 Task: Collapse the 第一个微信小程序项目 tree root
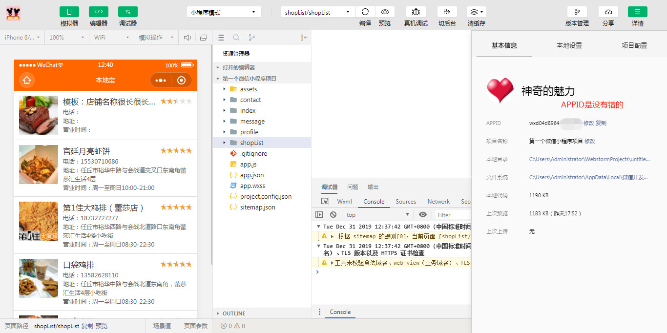(262, 79)
